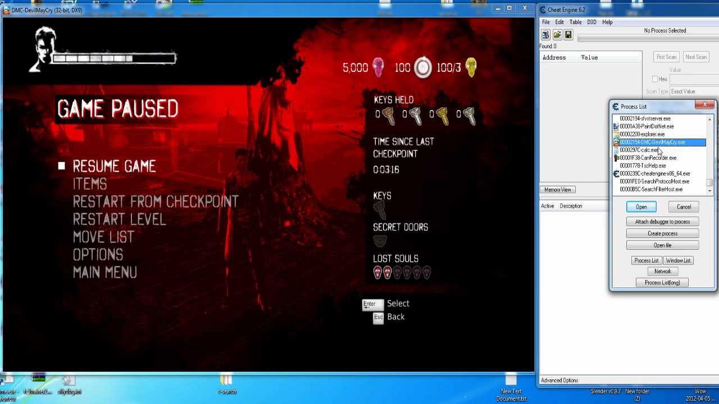Screen dimensions: 719x404
Task: Open the File menu in Cheat Engine
Action: pyautogui.click(x=545, y=22)
